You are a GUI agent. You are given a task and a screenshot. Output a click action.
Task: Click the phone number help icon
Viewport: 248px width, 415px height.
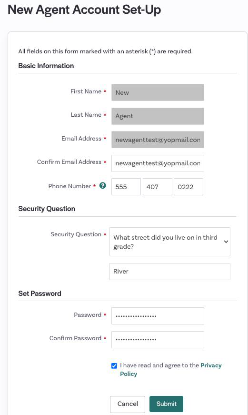click(103, 186)
